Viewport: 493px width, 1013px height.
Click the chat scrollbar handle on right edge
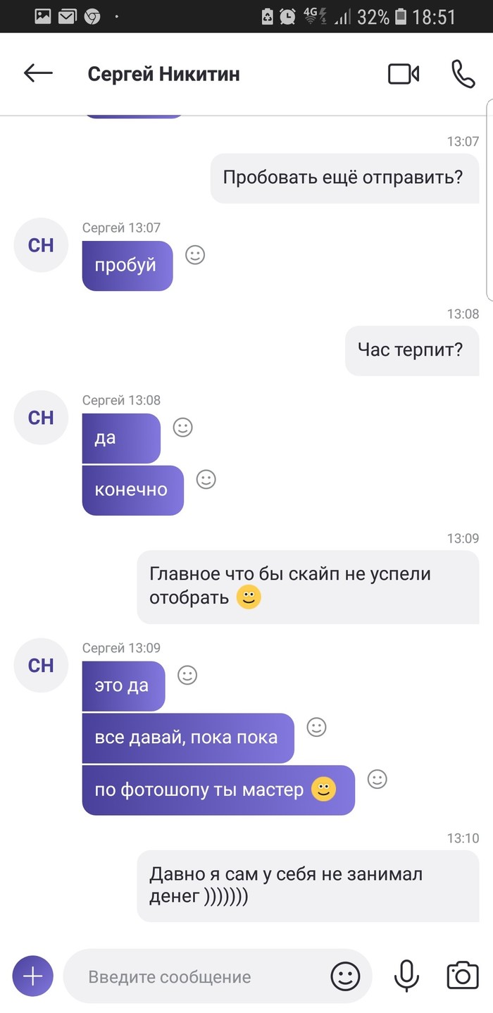(x=489, y=201)
